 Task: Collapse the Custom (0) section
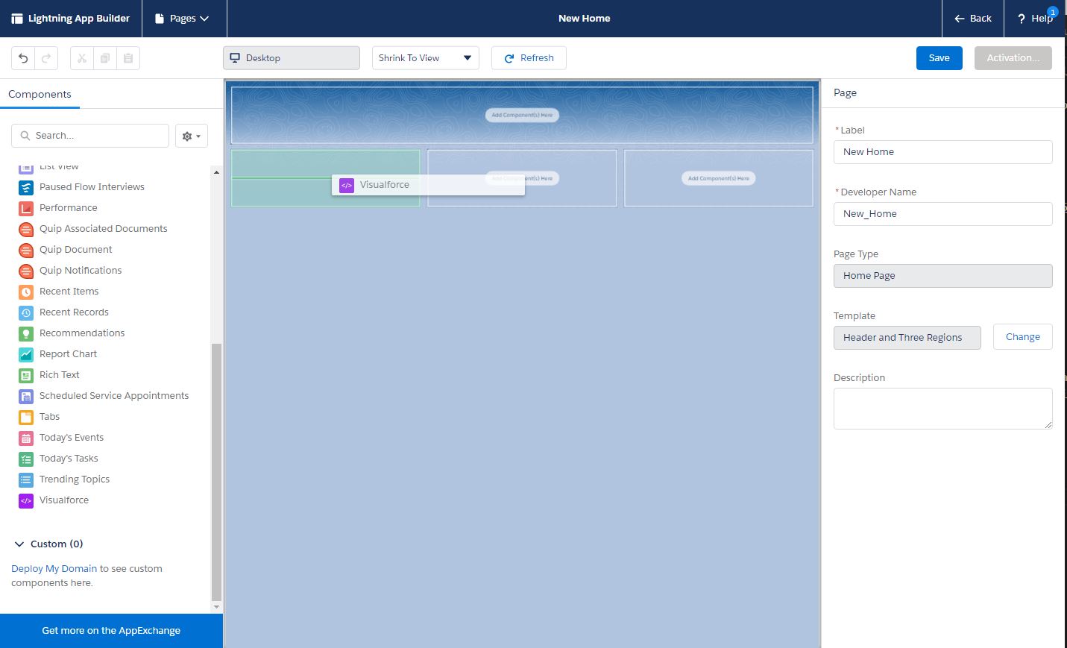click(19, 544)
